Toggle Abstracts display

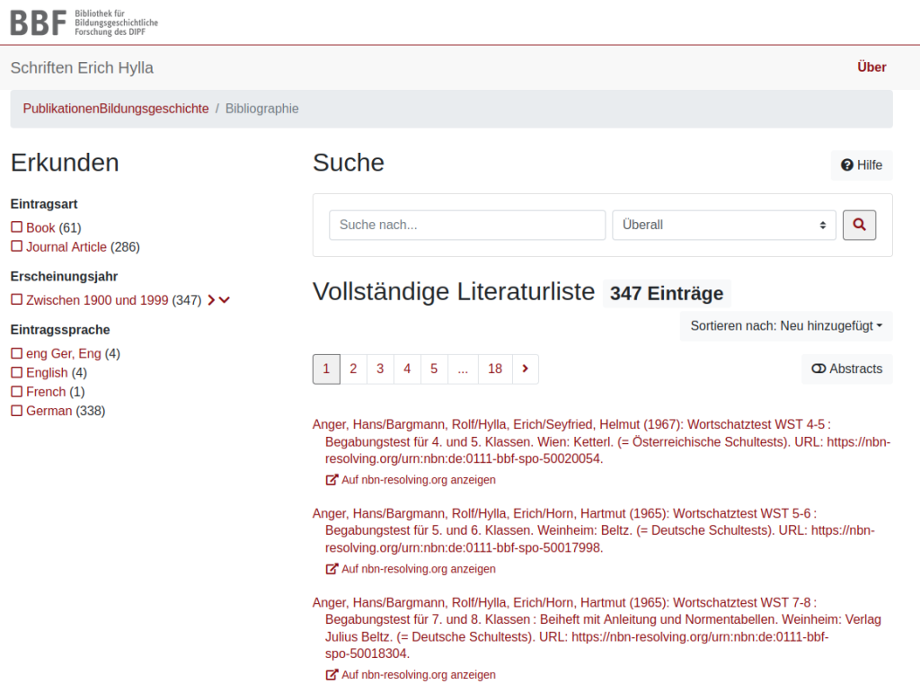[846, 369]
